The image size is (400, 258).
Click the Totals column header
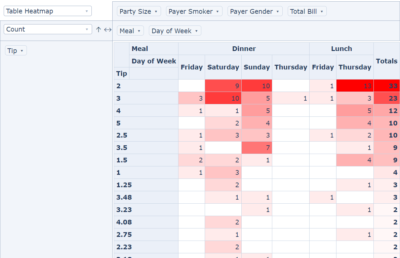coord(387,61)
